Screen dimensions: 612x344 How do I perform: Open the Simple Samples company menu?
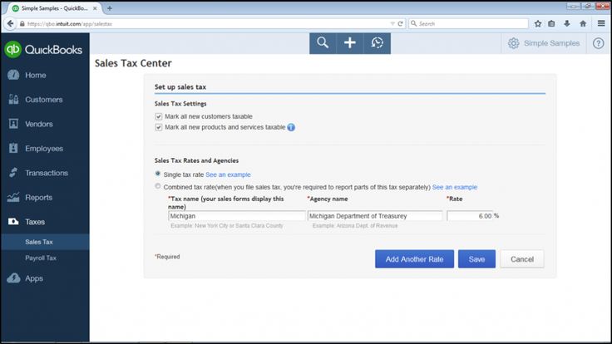tap(551, 43)
